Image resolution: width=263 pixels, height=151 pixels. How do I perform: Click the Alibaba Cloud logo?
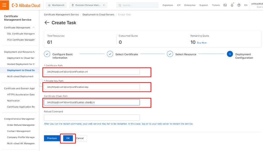pyautogui.click(x=26, y=5)
